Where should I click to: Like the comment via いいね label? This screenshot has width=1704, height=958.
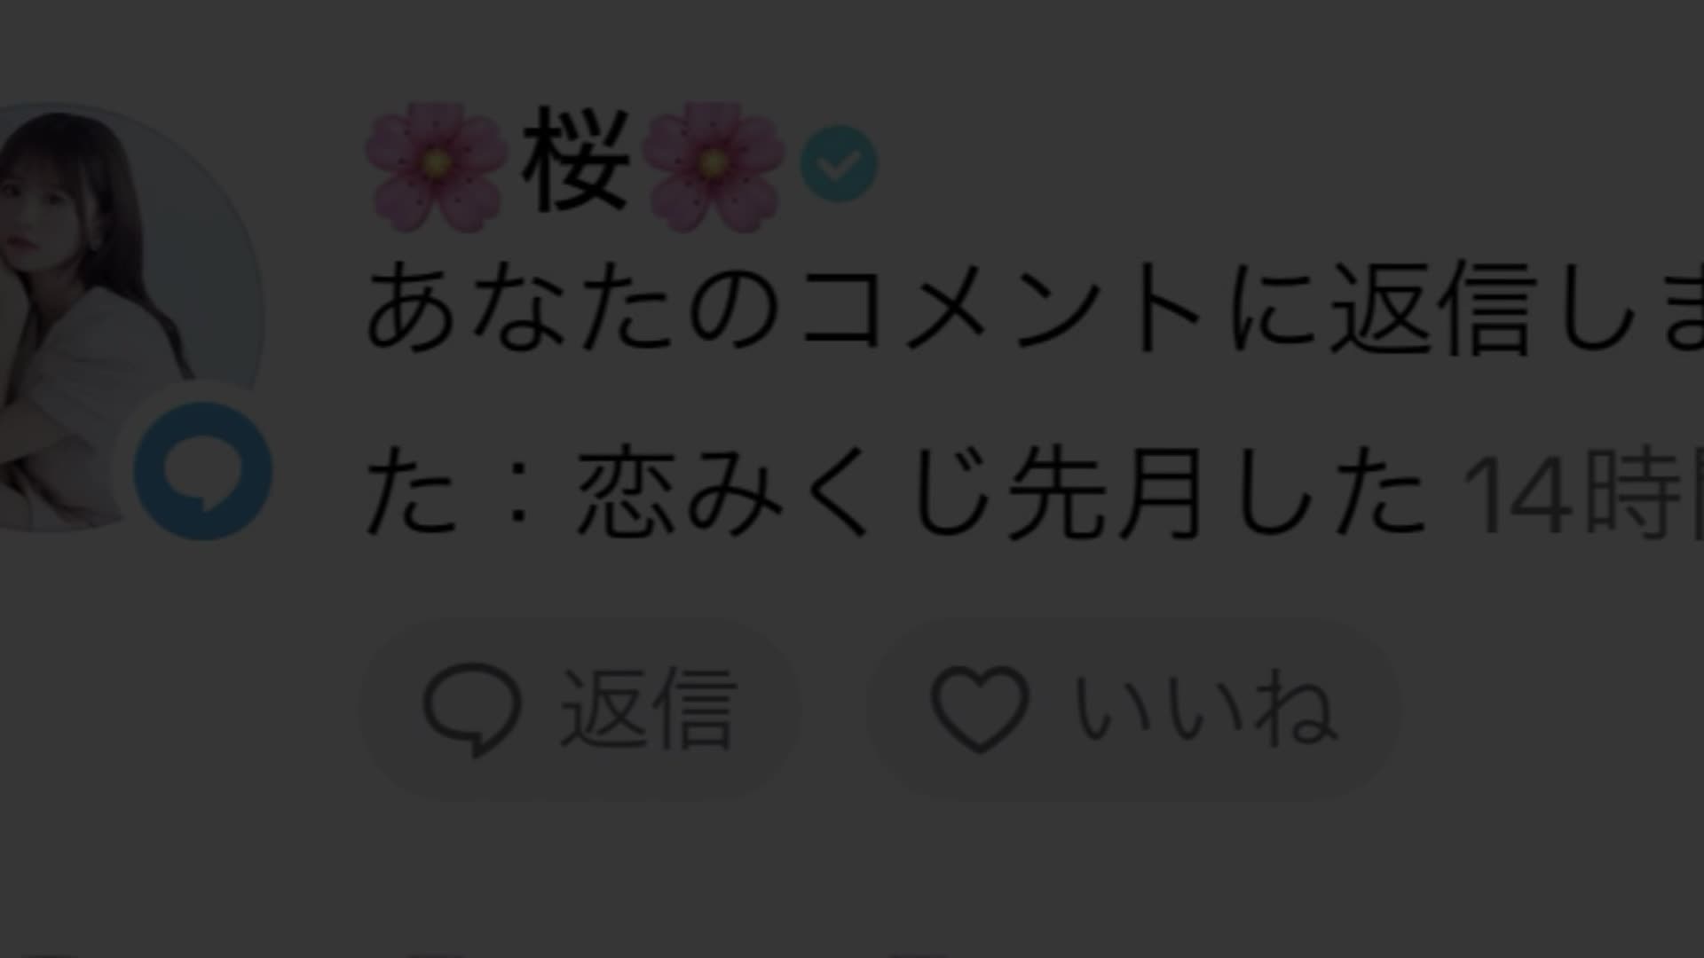1206,709
